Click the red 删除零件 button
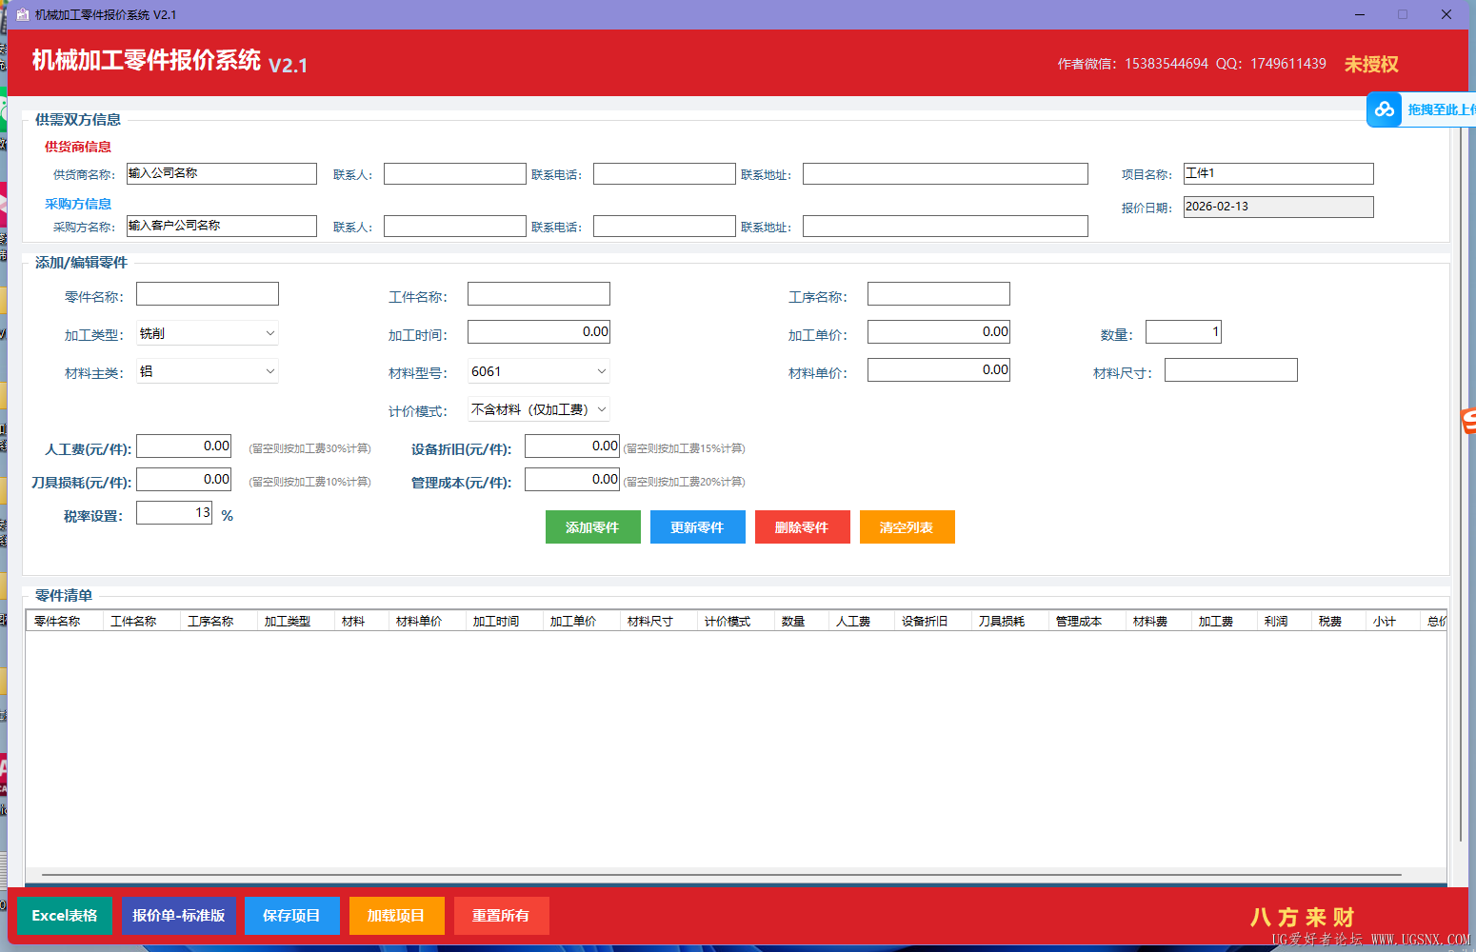 click(x=802, y=527)
